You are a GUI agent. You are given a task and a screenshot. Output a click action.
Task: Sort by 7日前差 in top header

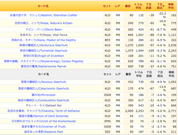coord(149,6)
